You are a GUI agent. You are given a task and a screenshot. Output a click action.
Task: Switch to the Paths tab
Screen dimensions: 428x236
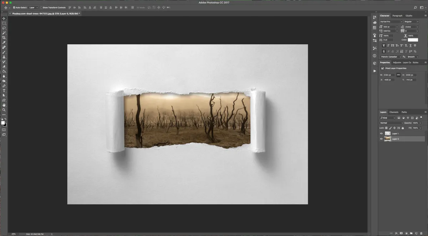(x=404, y=112)
